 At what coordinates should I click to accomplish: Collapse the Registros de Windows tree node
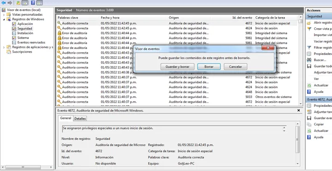4,19
